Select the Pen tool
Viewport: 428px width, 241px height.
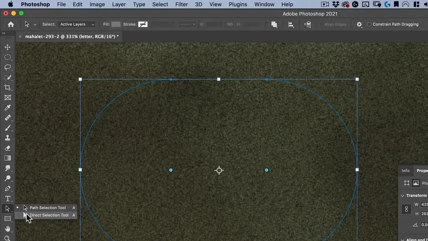point(8,188)
